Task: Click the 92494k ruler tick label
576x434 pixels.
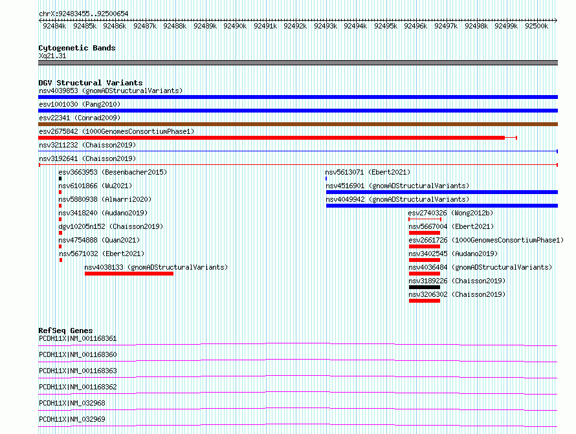Action: point(355,27)
